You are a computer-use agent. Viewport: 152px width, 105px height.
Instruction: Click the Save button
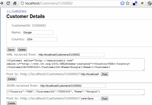(11, 50)
